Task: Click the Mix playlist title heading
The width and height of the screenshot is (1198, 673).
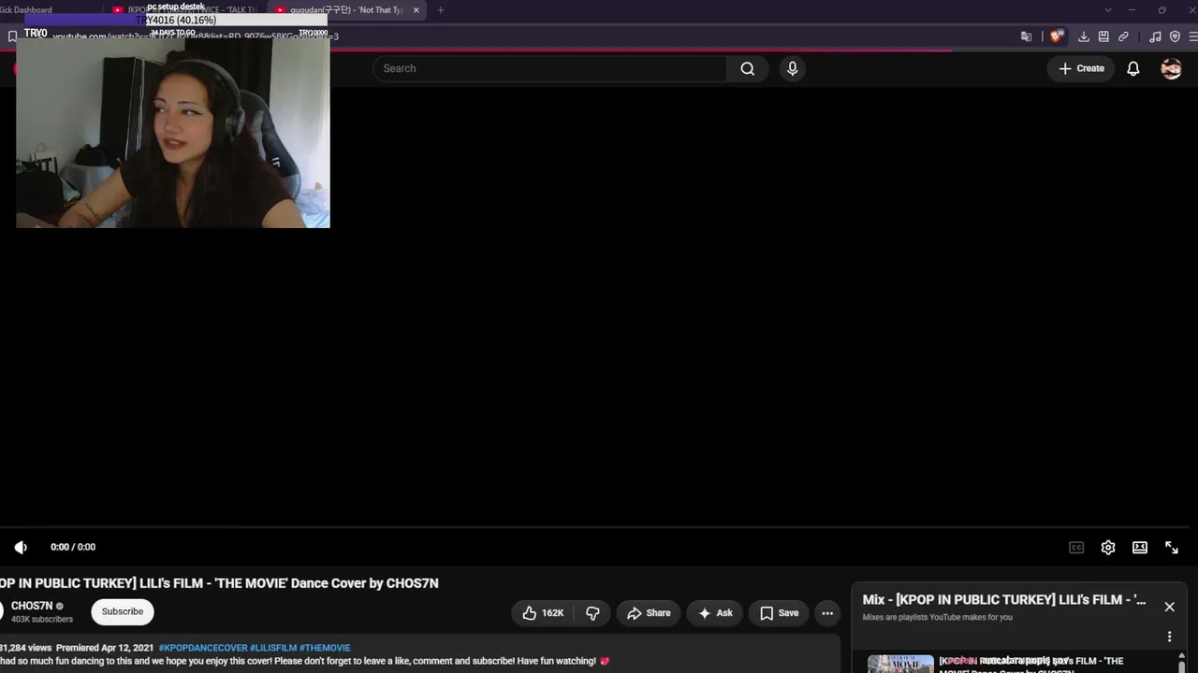Action: [x=1004, y=600]
